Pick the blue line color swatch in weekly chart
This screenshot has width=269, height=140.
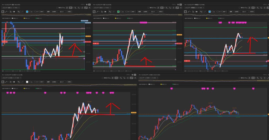tap(27, 12)
